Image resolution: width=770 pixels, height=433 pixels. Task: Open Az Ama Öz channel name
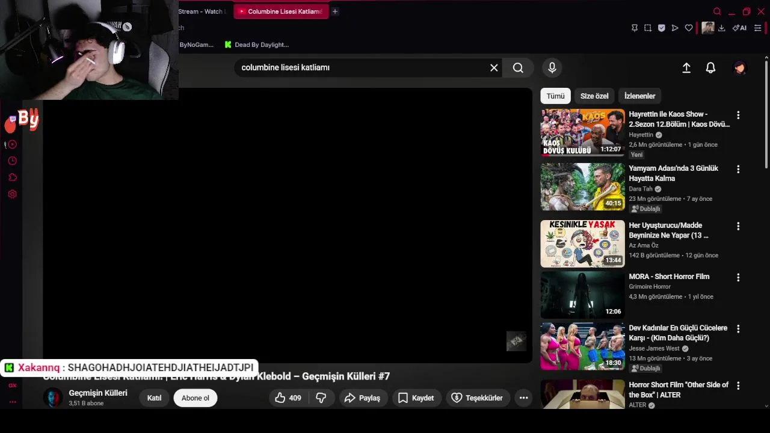tap(644, 245)
